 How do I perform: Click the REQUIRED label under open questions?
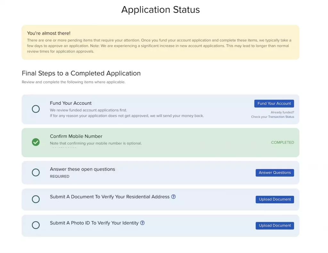[x=60, y=177]
